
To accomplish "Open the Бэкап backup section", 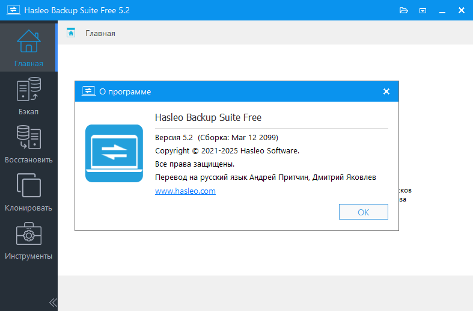I will click(28, 96).
